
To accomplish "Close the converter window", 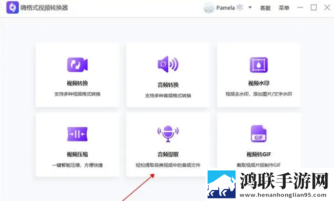I will [x=327, y=8].
